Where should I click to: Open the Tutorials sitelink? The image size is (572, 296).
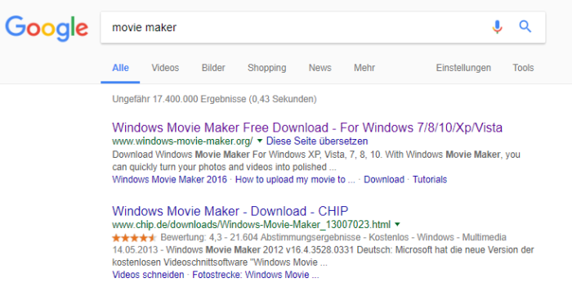430,180
